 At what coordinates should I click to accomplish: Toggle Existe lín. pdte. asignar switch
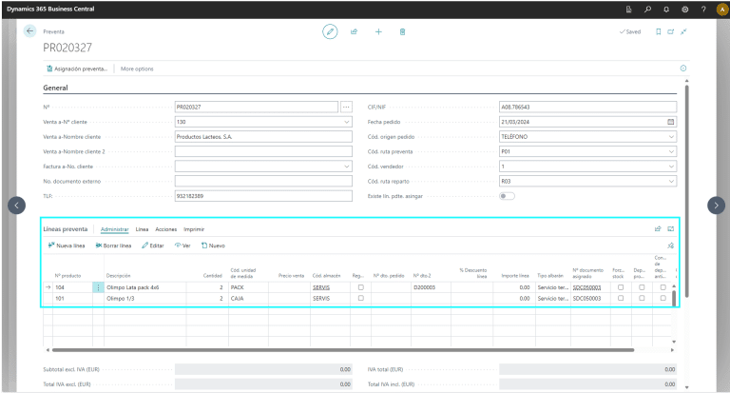coord(508,196)
